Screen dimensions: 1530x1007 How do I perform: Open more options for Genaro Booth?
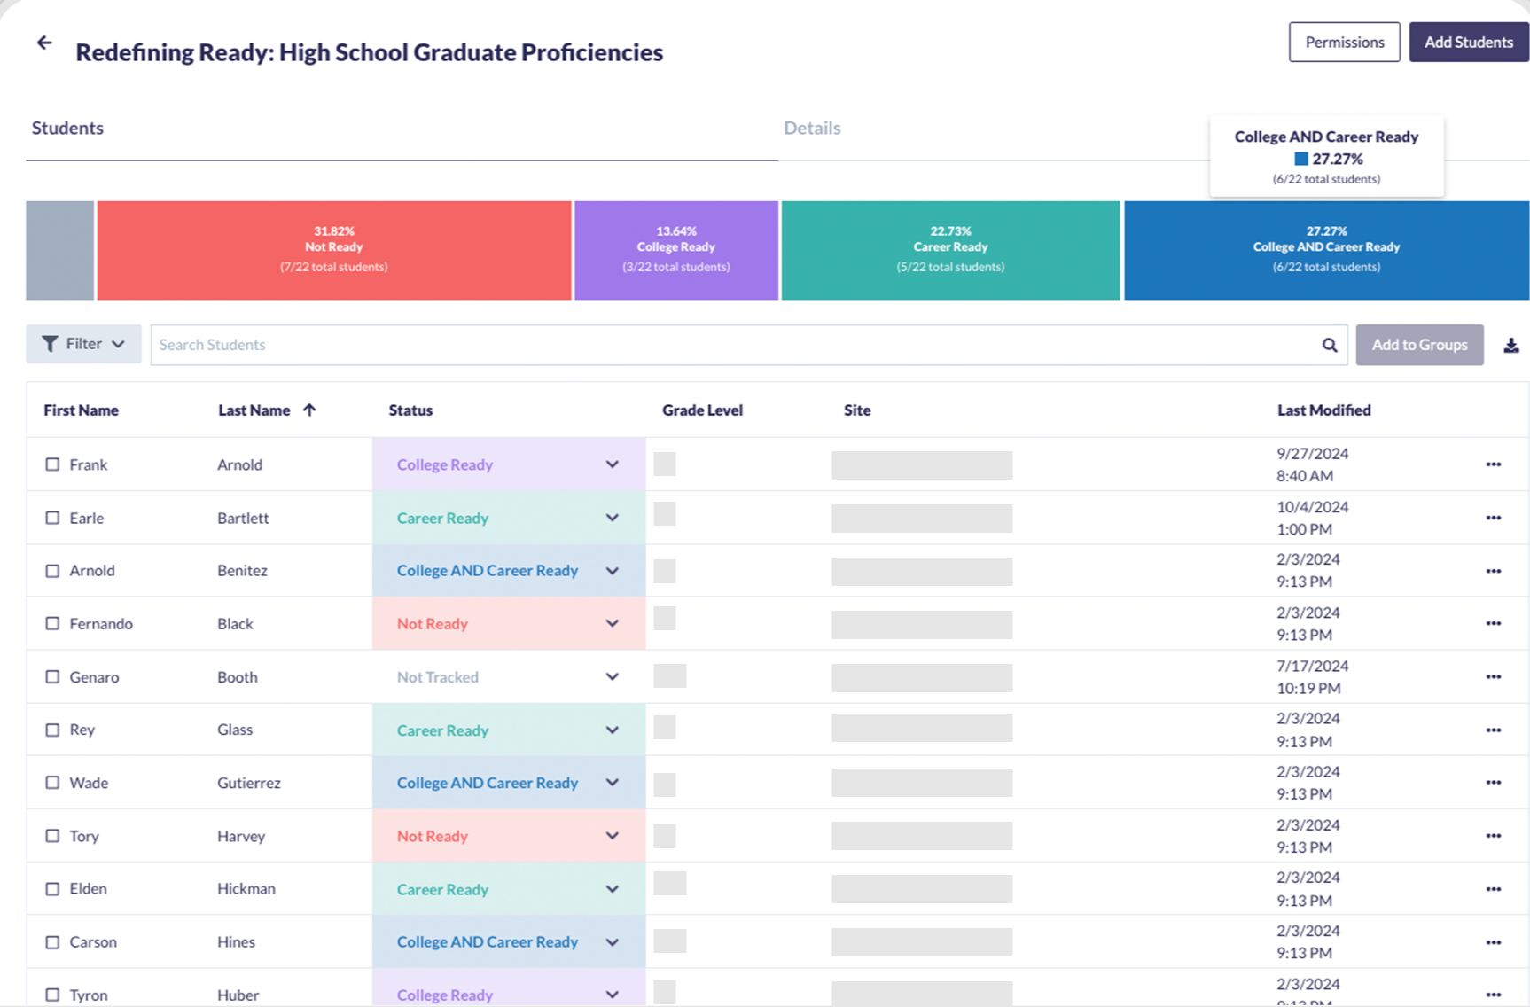click(x=1493, y=677)
